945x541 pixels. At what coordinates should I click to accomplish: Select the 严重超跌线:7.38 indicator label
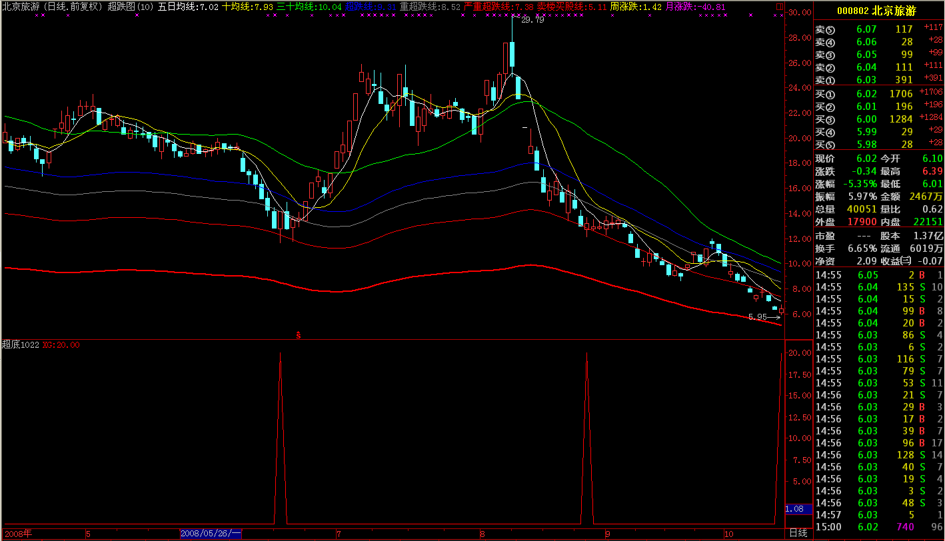point(498,7)
